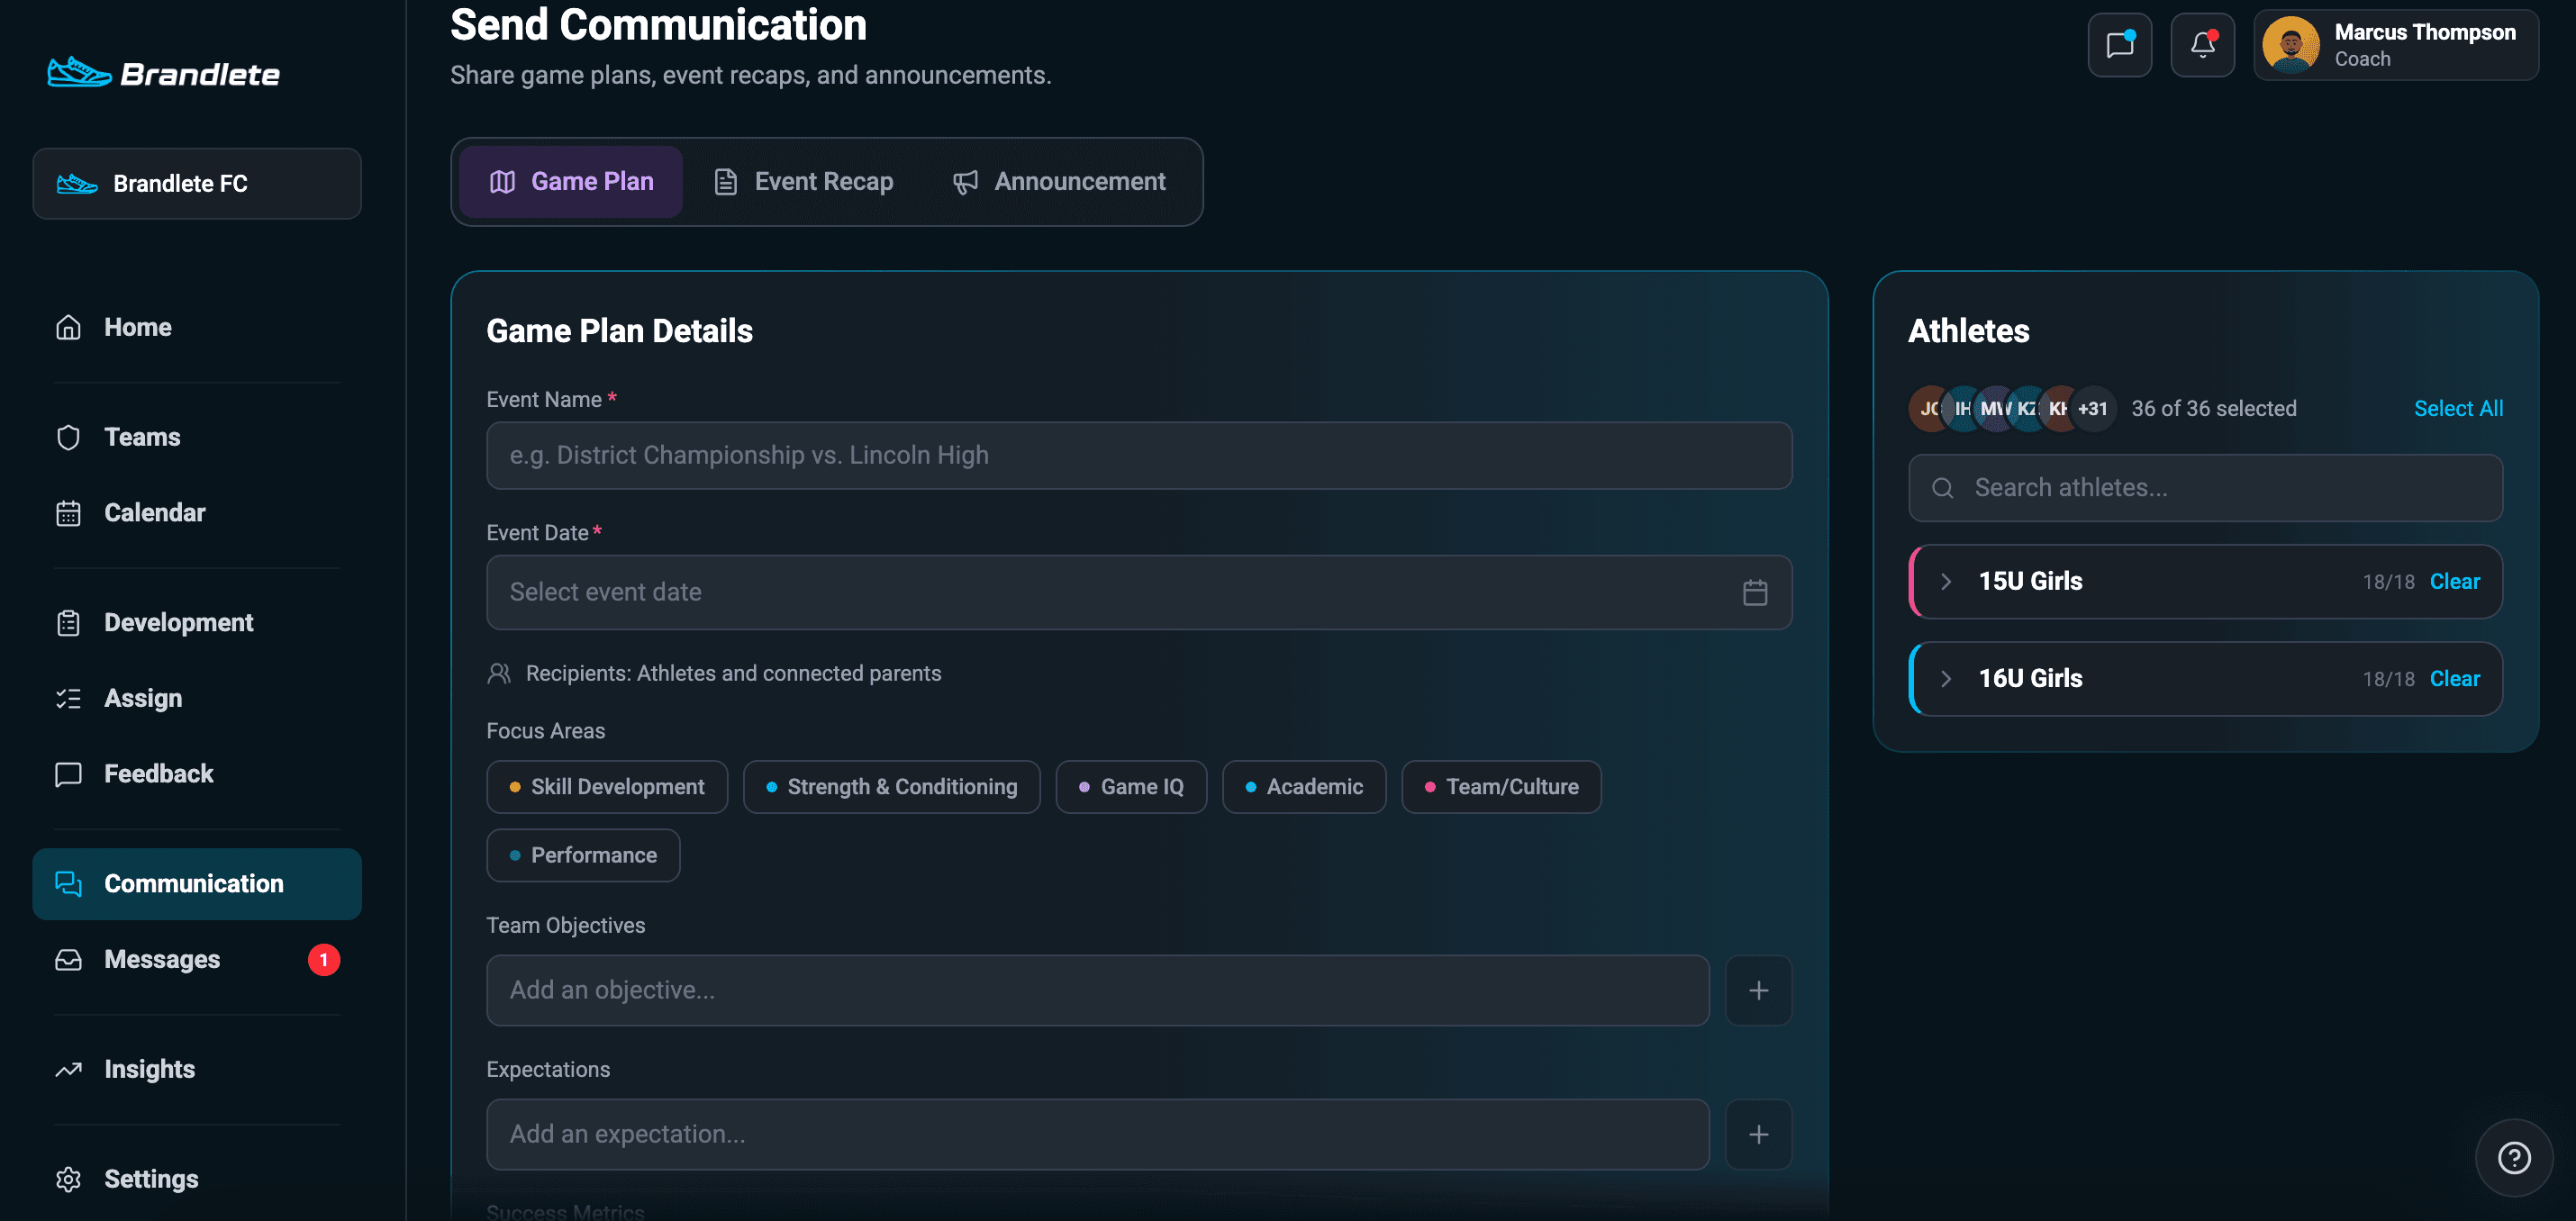
Task: Expand the 16U Girls group chevron
Action: tap(1945, 678)
